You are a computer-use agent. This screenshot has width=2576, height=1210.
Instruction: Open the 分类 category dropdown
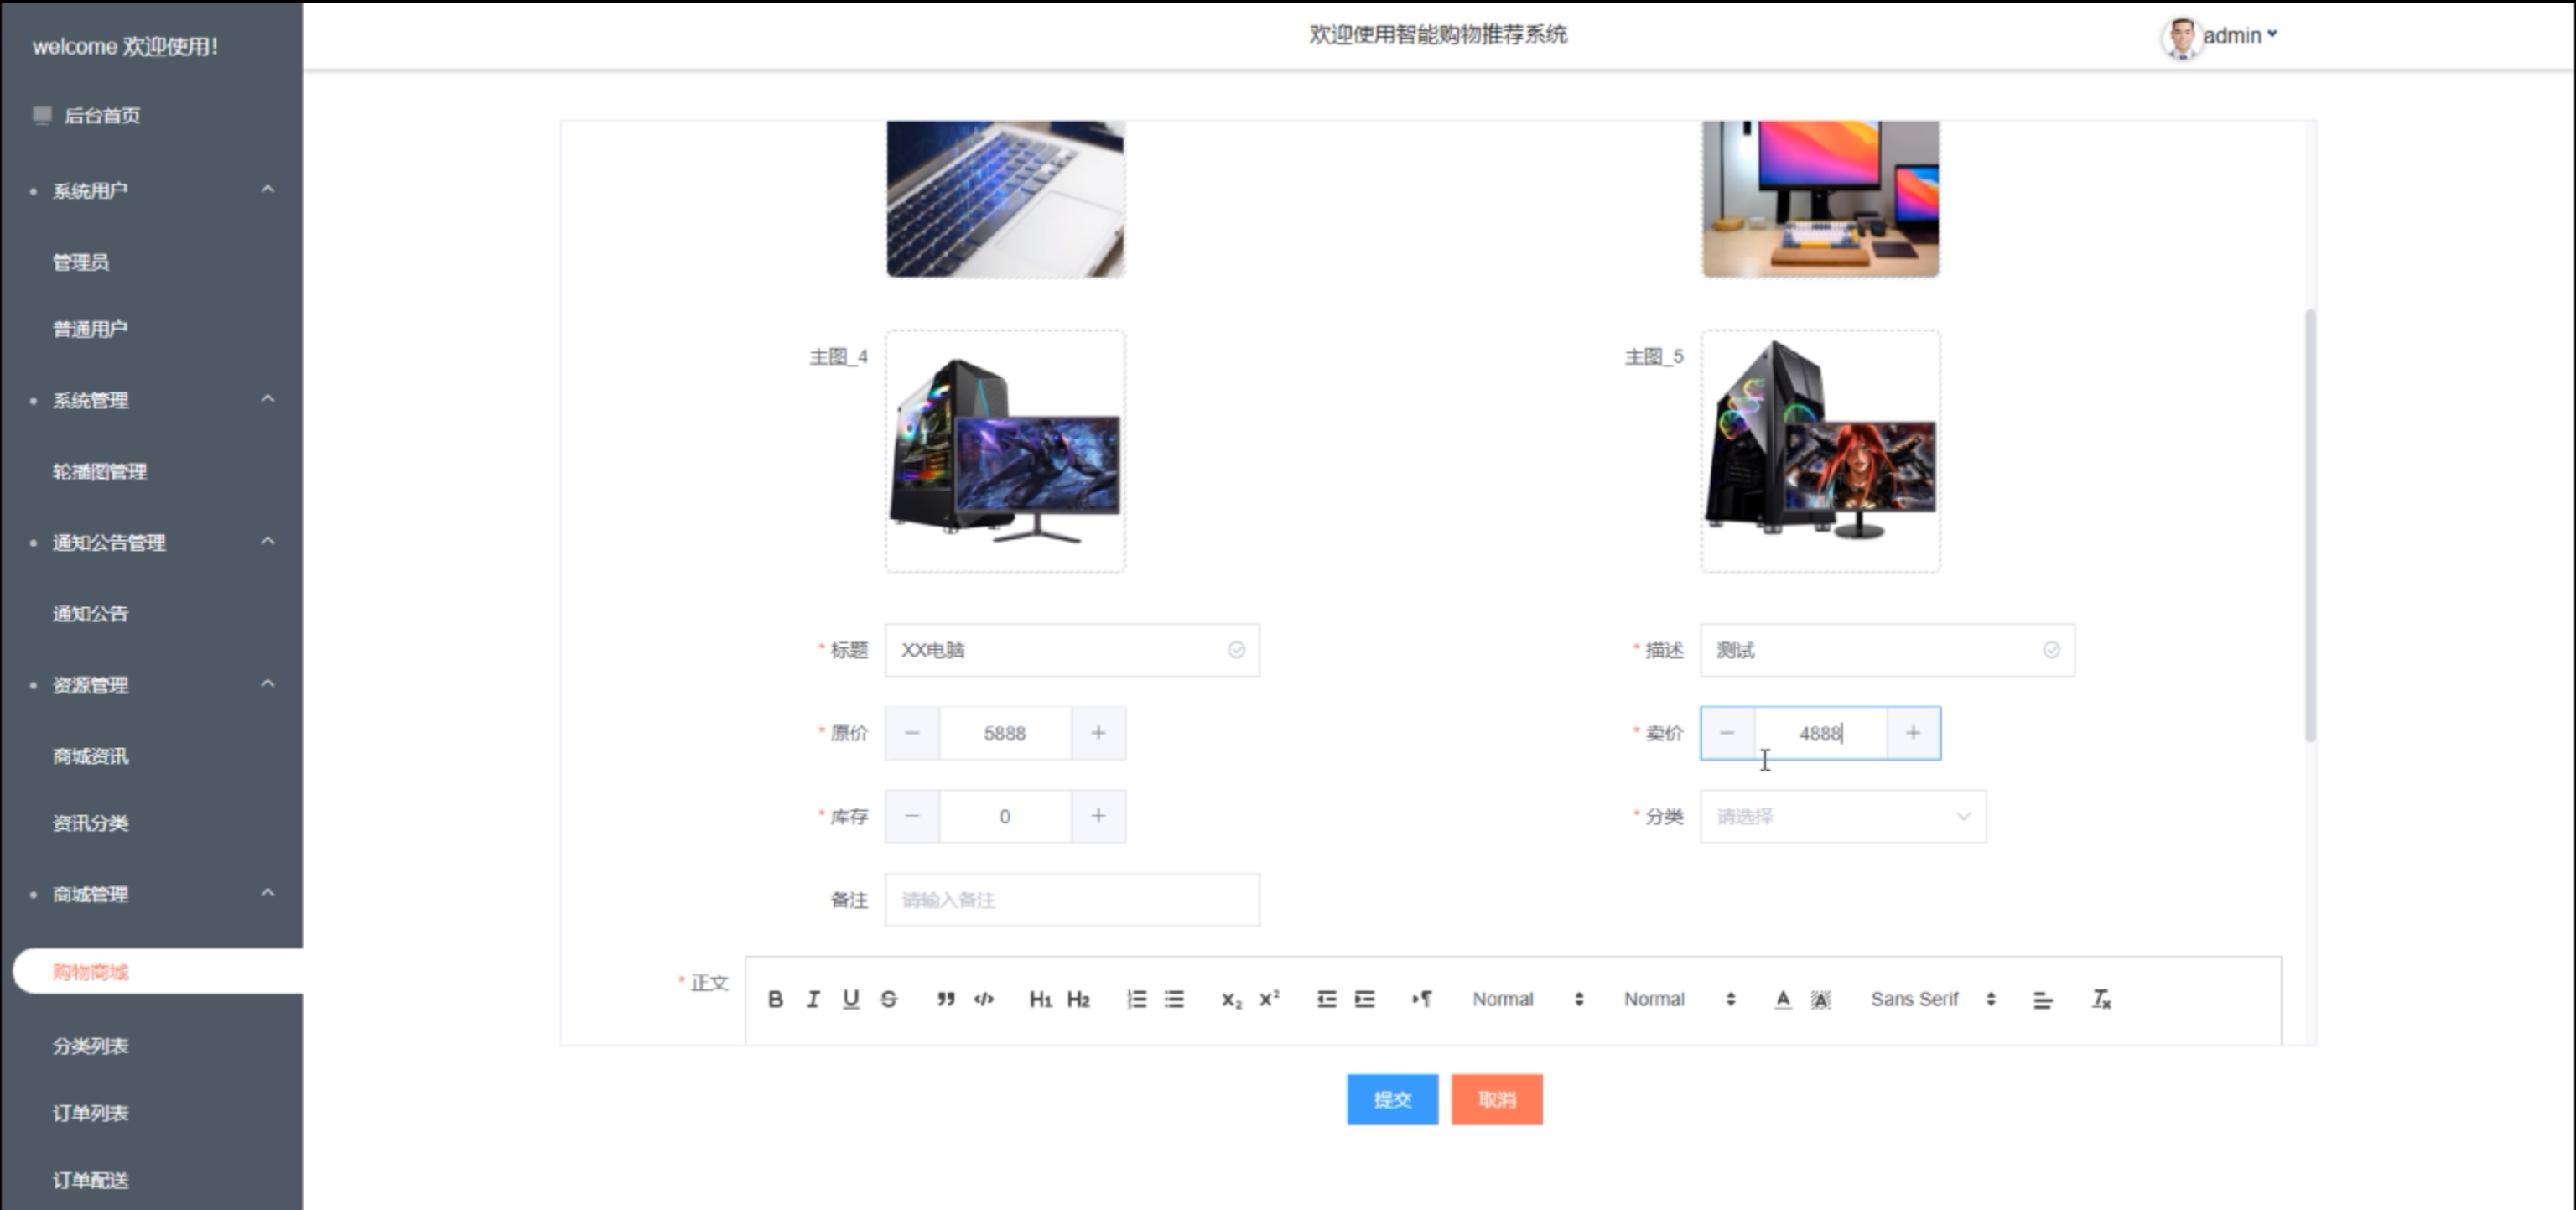coord(1842,816)
